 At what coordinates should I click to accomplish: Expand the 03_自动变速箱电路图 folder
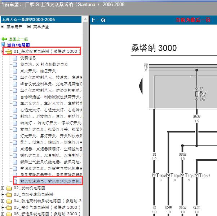(x=3, y=194)
